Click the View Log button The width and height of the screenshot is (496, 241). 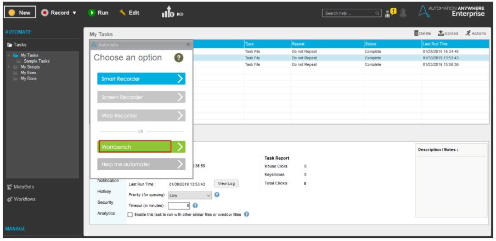pos(226,184)
